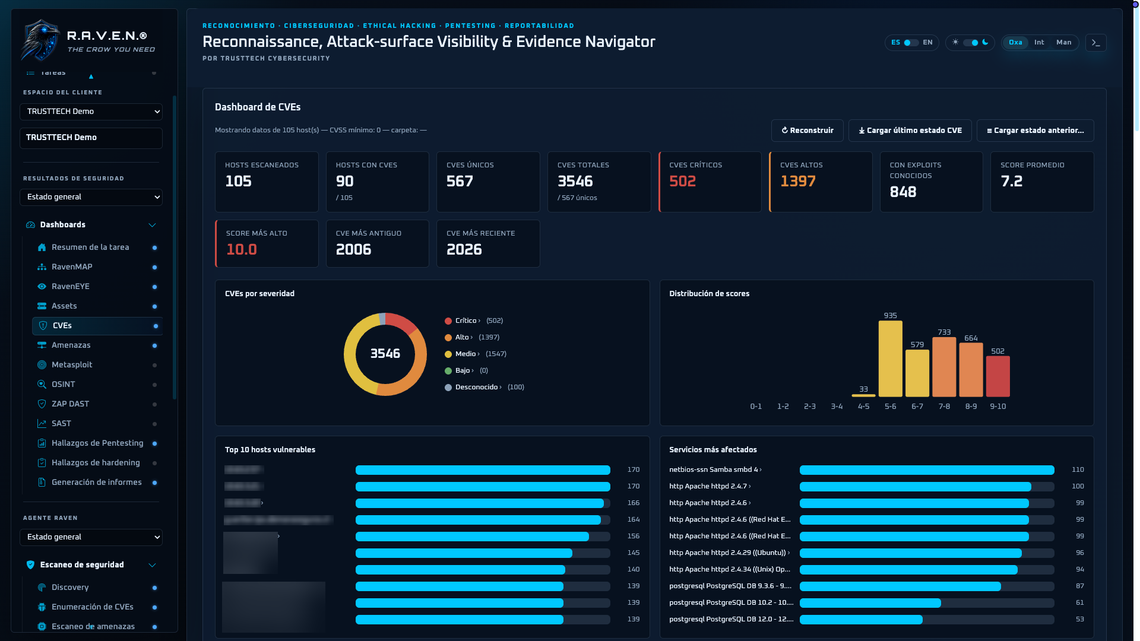The height and width of the screenshot is (641, 1140).
Task: Click the RavenMAP network icon
Action: [x=42, y=267]
